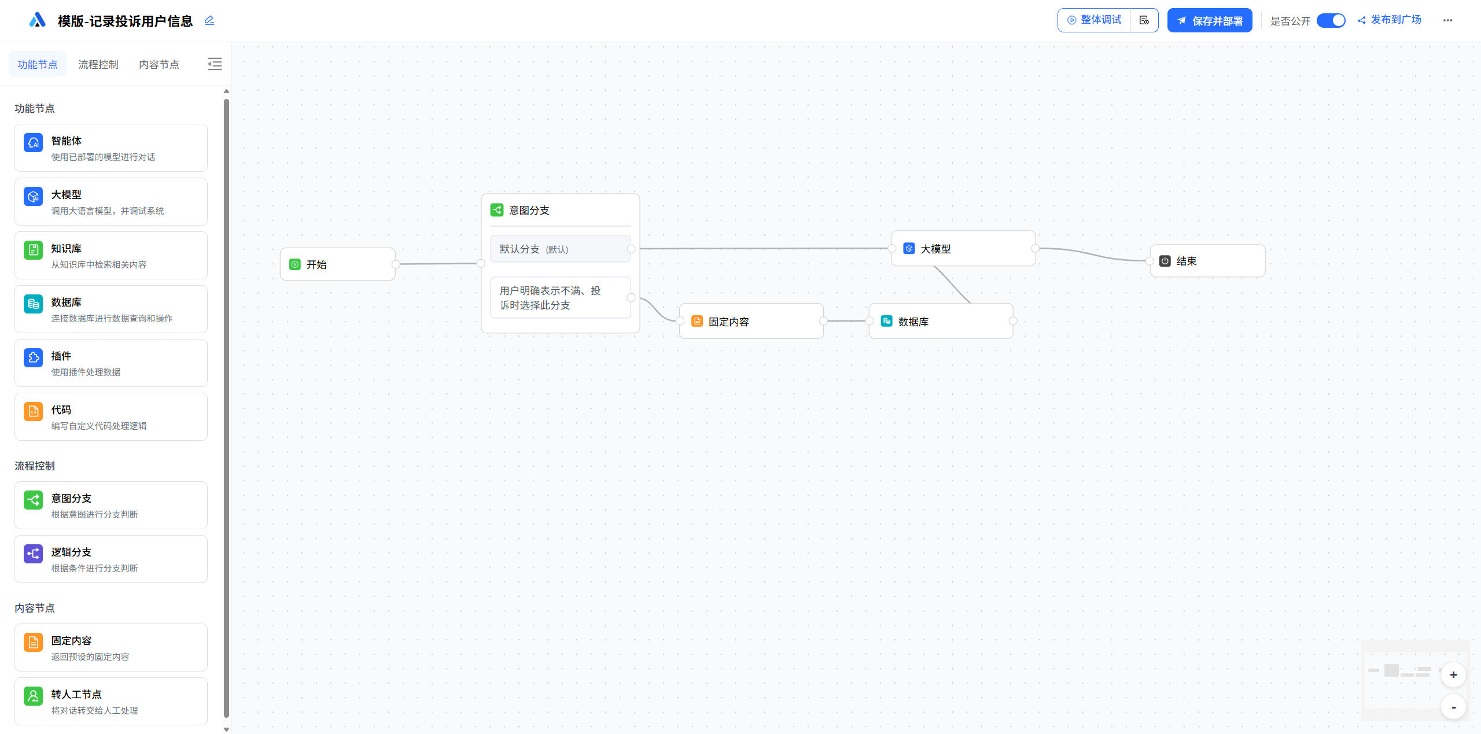This screenshot has width=1481, height=734.
Task: Select the 代码 node icon
Action: (34, 411)
